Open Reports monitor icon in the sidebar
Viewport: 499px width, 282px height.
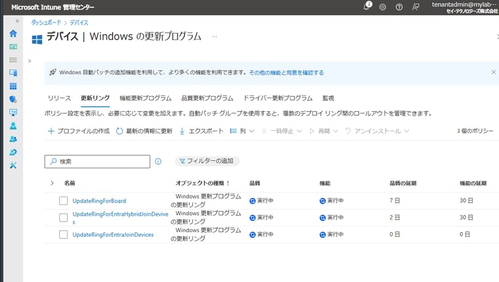point(13,112)
